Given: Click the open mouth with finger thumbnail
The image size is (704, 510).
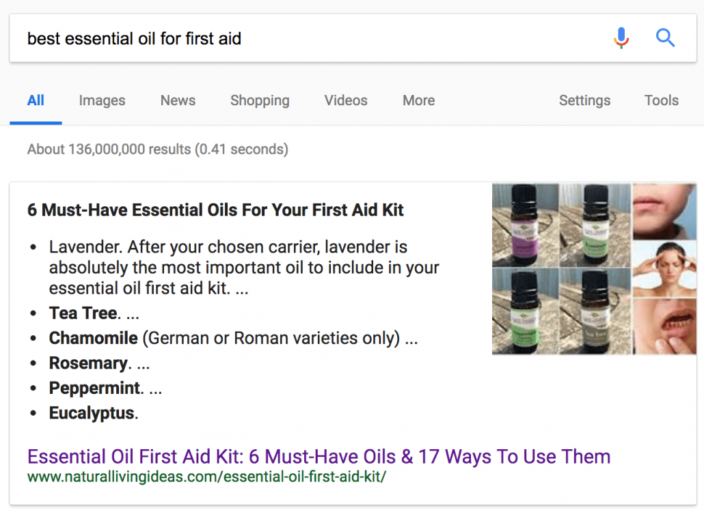Looking at the screenshot, I should point(664,326).
